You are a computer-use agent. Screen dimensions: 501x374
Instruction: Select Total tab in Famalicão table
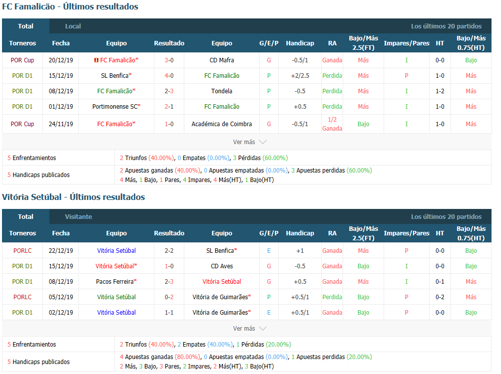click(25, 26)
